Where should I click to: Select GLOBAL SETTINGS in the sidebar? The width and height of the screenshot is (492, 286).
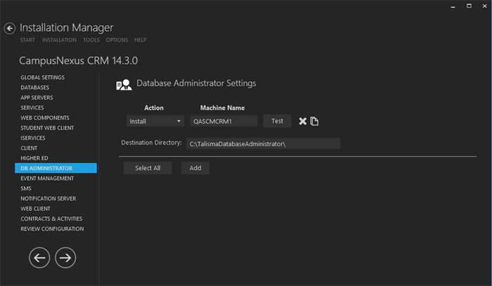pyautogui.click(x=42, y=77)
